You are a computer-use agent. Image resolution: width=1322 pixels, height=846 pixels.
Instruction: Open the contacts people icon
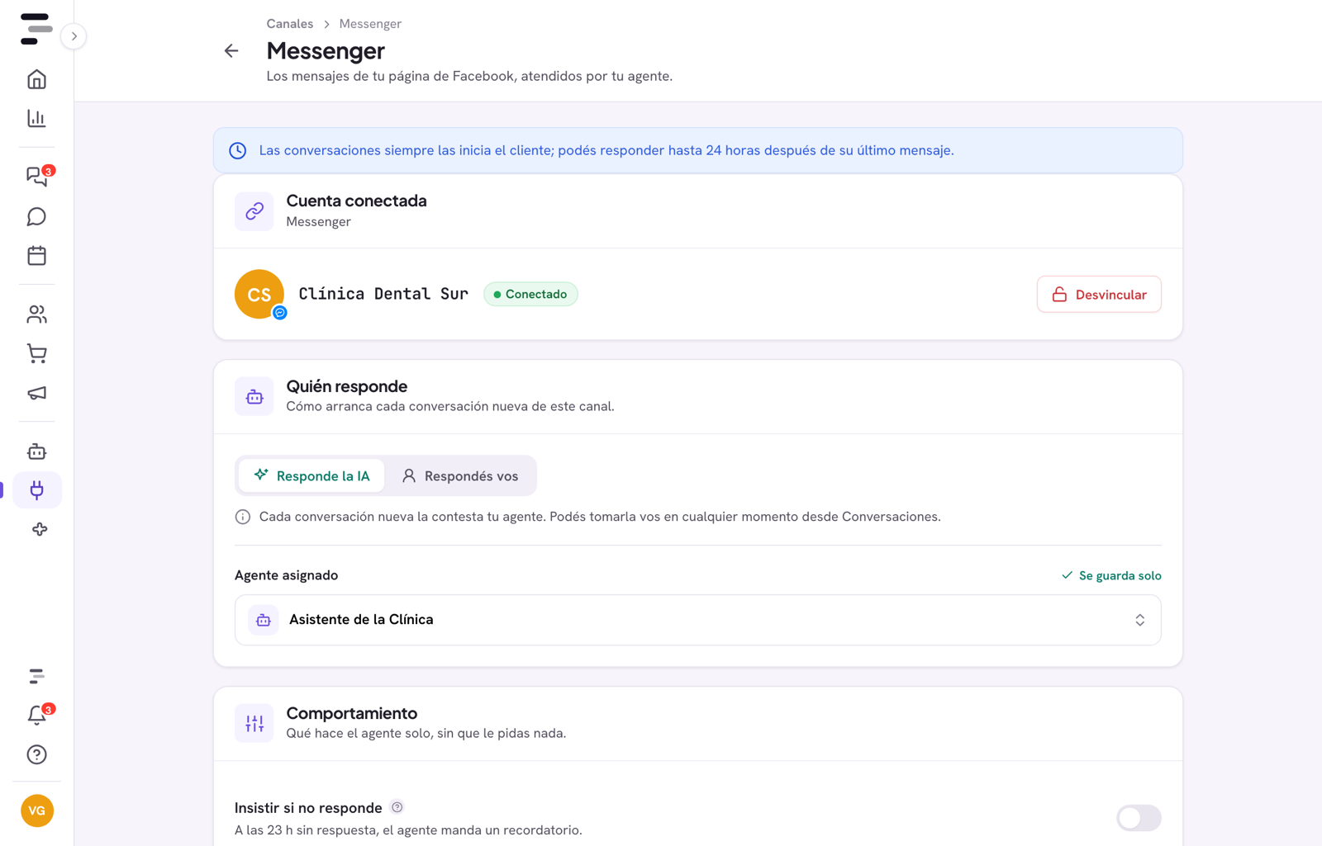[36, 314]
